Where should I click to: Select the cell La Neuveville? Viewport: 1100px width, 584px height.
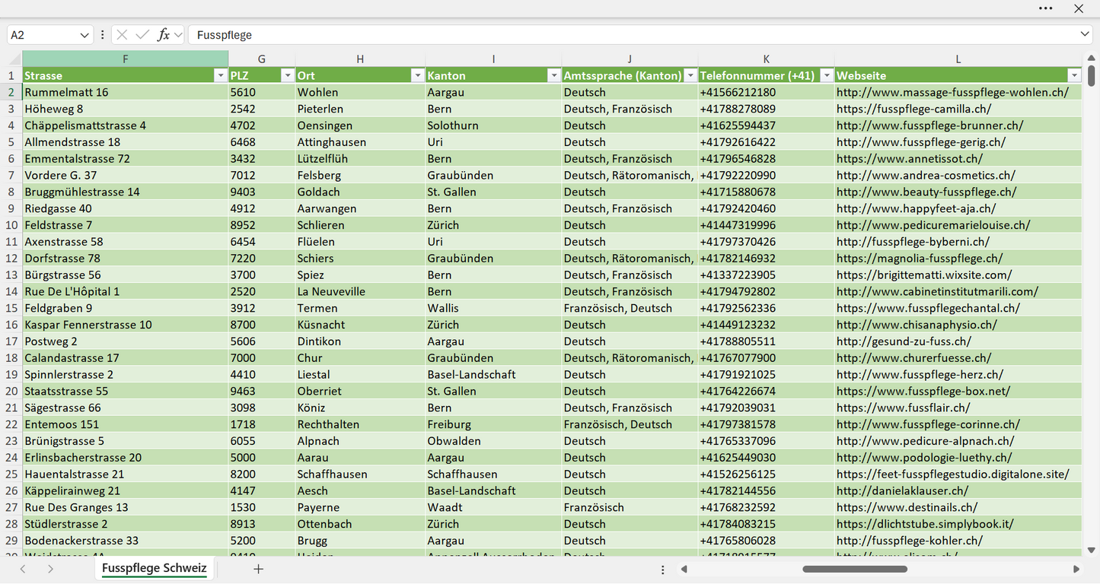[x=360, y=292]
